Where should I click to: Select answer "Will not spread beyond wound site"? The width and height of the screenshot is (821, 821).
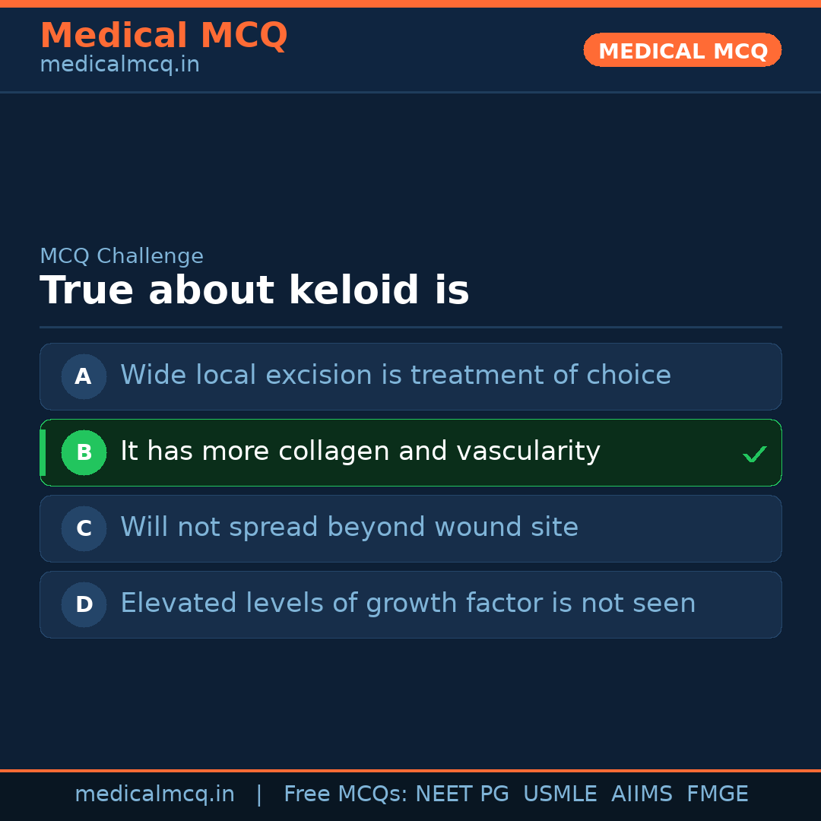[349, 528]
